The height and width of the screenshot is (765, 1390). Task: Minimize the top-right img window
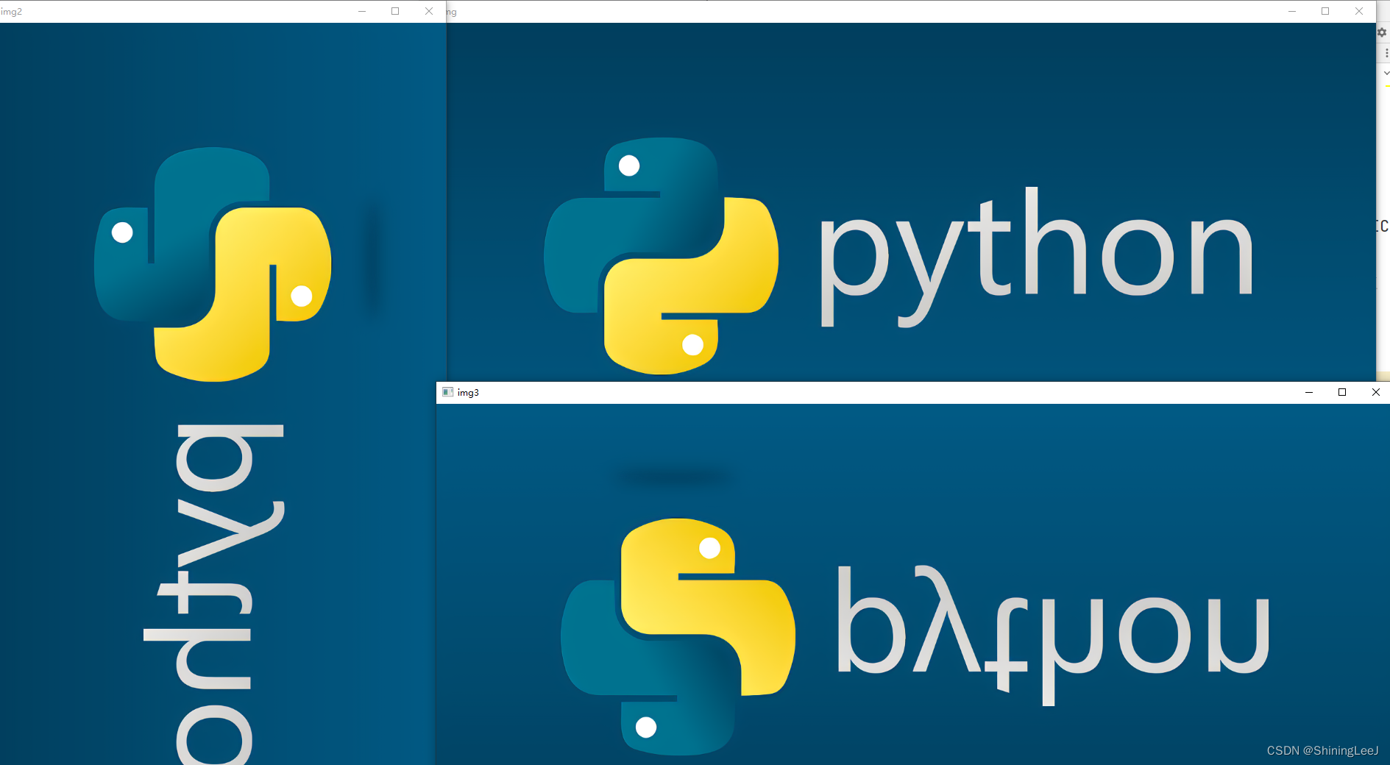point(1292,11)
